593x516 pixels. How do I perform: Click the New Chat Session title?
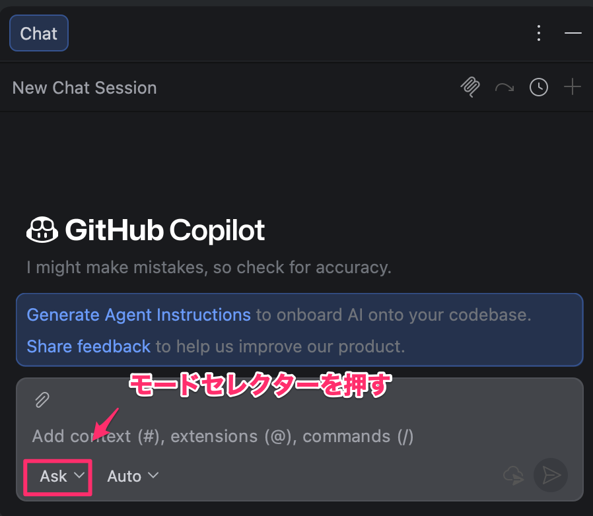point(85,88)
